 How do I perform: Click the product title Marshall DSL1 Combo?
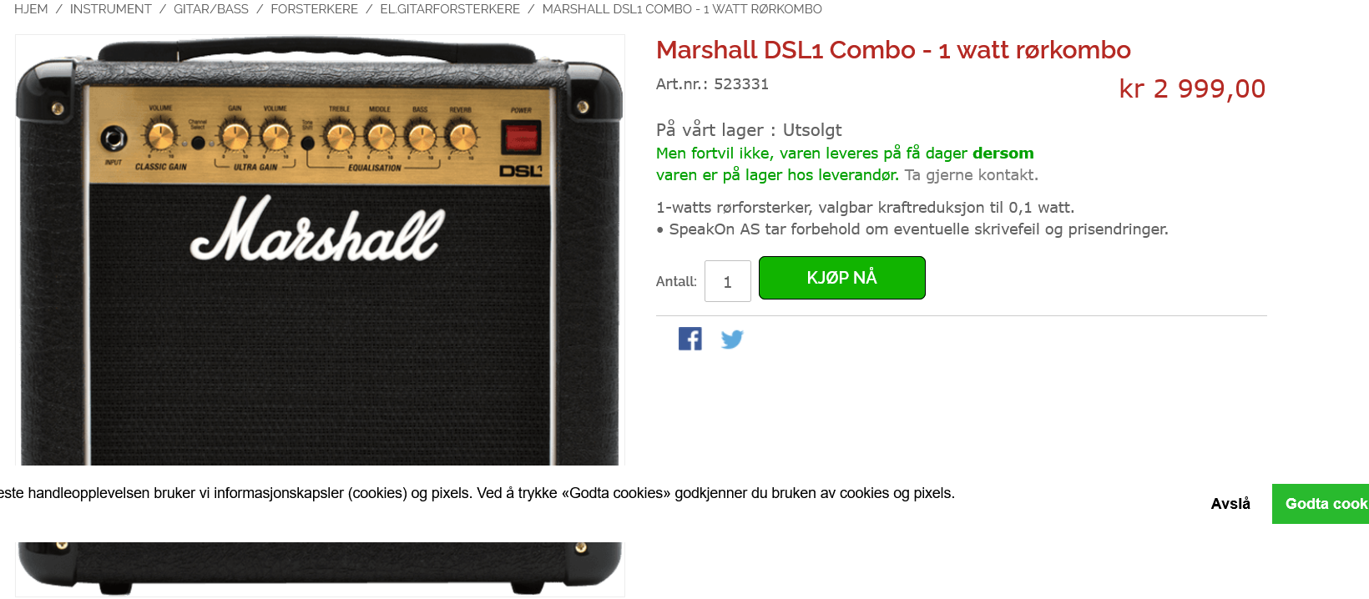[x=893, y=50]
